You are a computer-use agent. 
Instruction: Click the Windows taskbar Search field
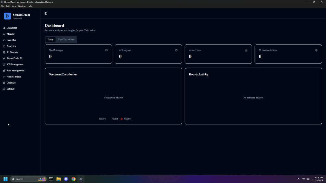pos(22,179)
